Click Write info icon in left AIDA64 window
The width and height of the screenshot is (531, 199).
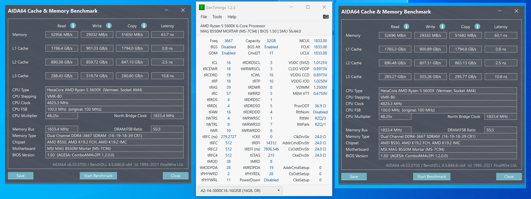click(109, 26)
